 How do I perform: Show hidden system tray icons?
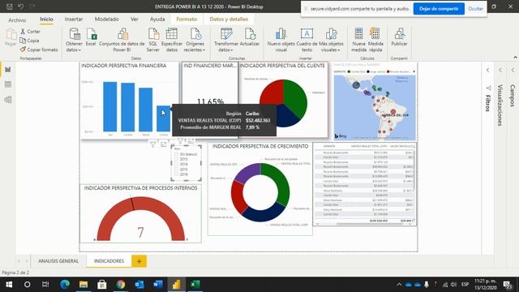[x=399, y=285]
